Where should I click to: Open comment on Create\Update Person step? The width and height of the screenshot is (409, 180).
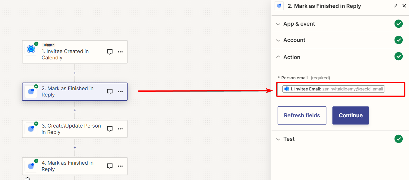(110, 129)
